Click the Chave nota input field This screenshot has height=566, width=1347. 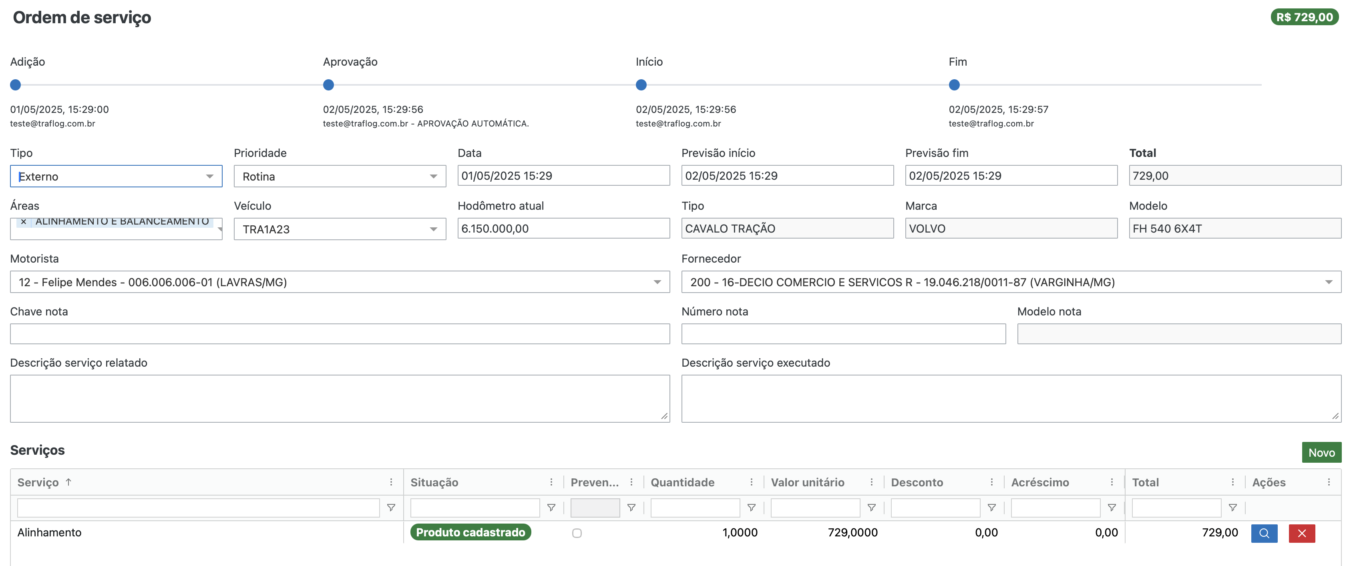pyautogui.click(x=340, y=333)
